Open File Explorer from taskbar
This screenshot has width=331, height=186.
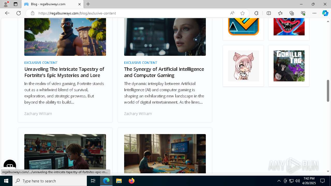(119, 181)
